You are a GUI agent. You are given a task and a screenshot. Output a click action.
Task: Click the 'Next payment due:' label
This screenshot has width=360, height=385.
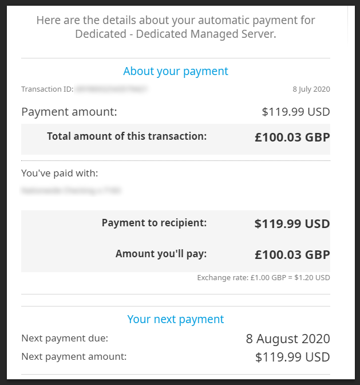[x=65, y=339]
